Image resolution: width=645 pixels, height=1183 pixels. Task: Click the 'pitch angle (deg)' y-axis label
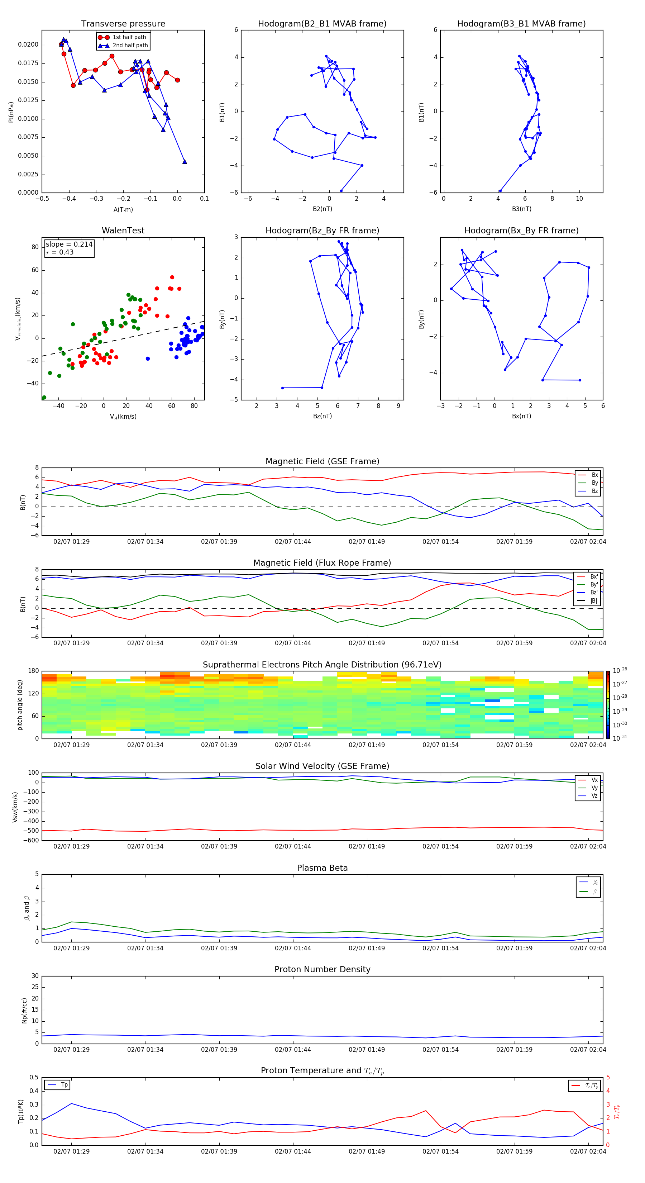(20, 705)
